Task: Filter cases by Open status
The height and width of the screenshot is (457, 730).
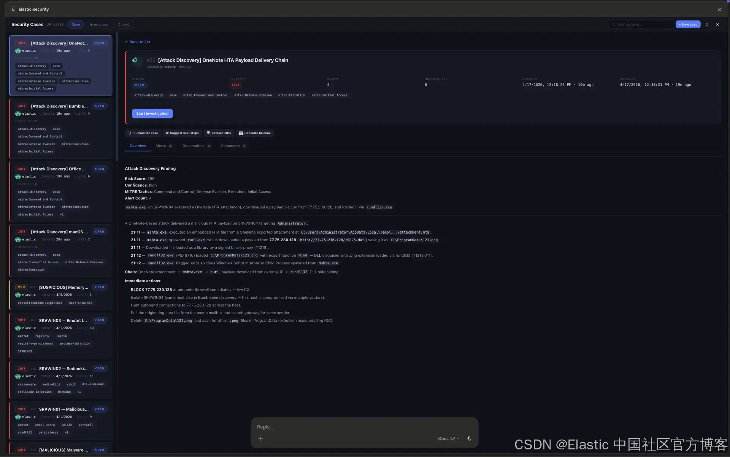Action: pos(76,24)
